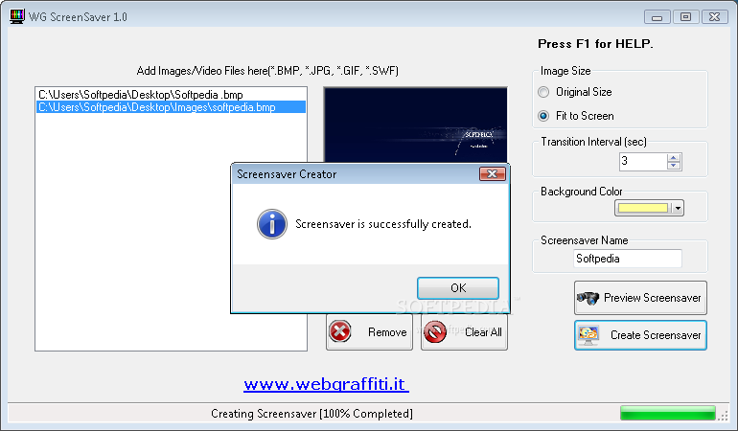Click the blue information icon in dialog
Viewport: 738px width, 431px height.
pos(272,224)
